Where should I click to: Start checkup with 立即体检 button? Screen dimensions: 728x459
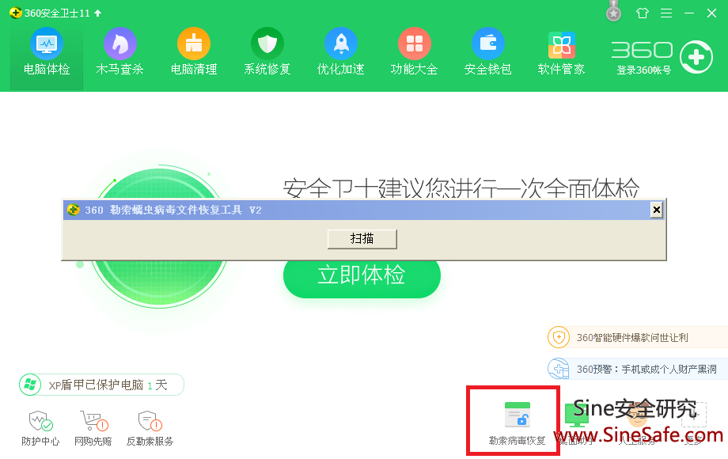tap(362, 275)
